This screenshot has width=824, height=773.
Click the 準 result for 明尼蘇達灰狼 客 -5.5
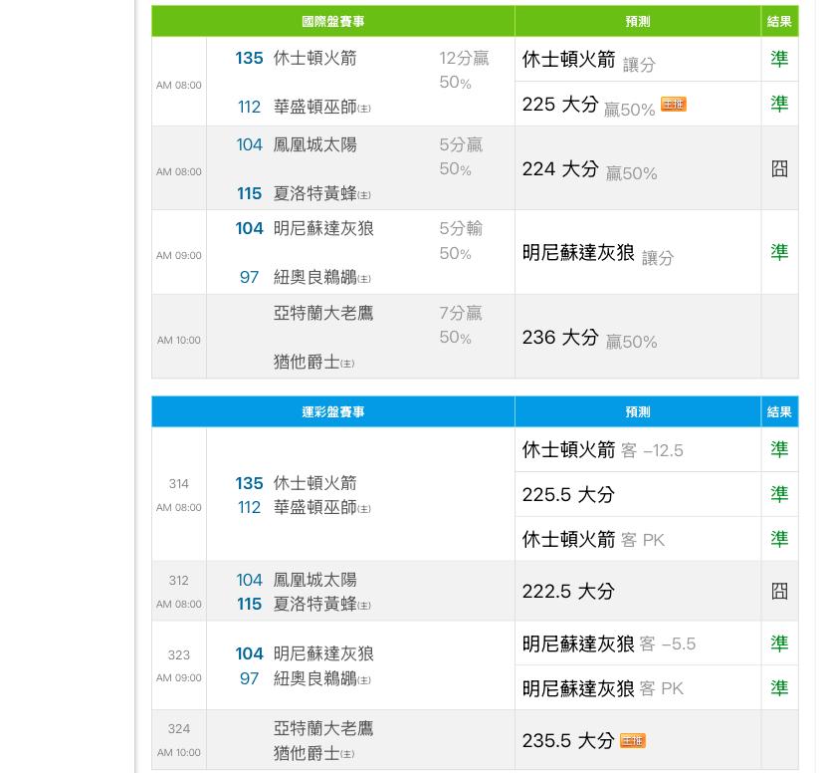tap(779, 644)
